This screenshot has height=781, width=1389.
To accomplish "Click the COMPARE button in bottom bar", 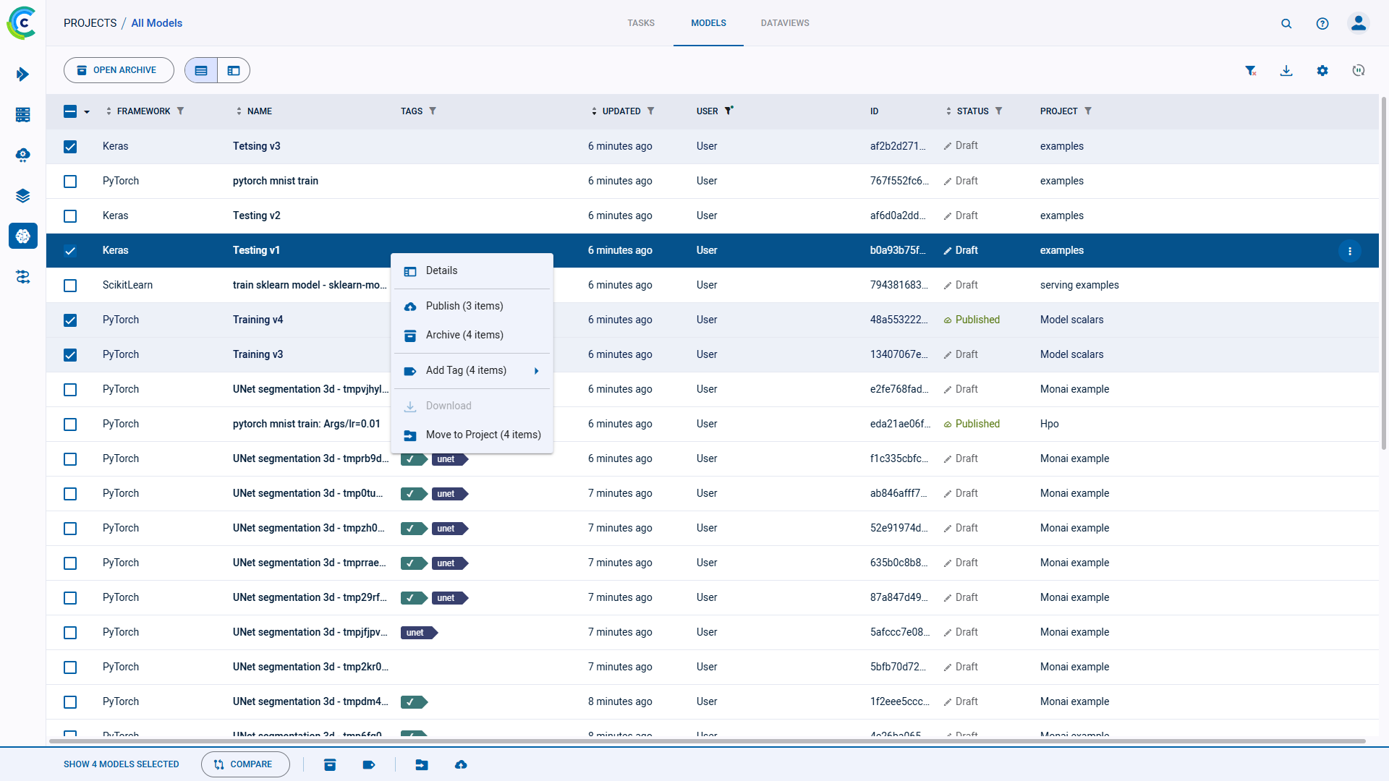I will tap(242, 764).
